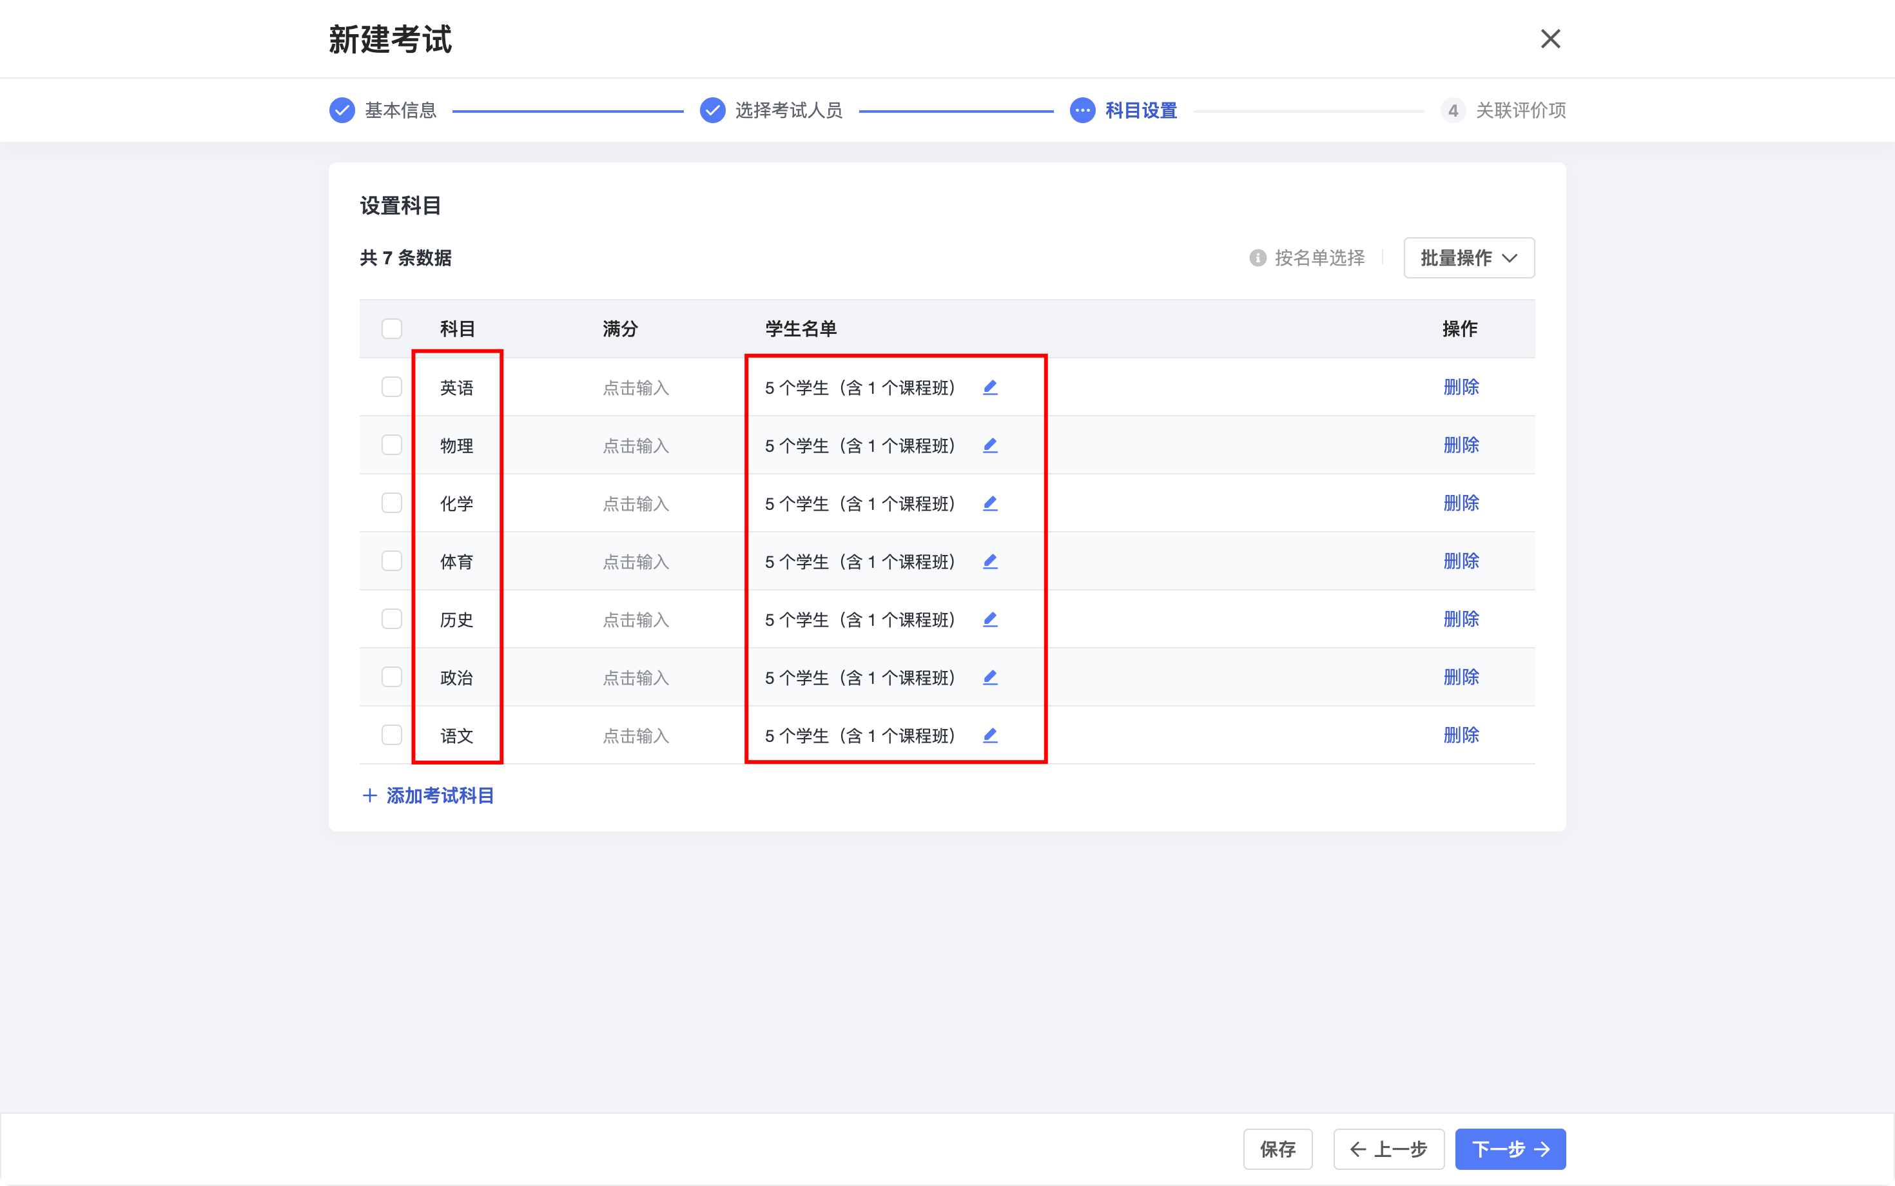Screen dimensions: 1895x1186
Task: Go to 基本信息 step
Action: tap(401, 111)
